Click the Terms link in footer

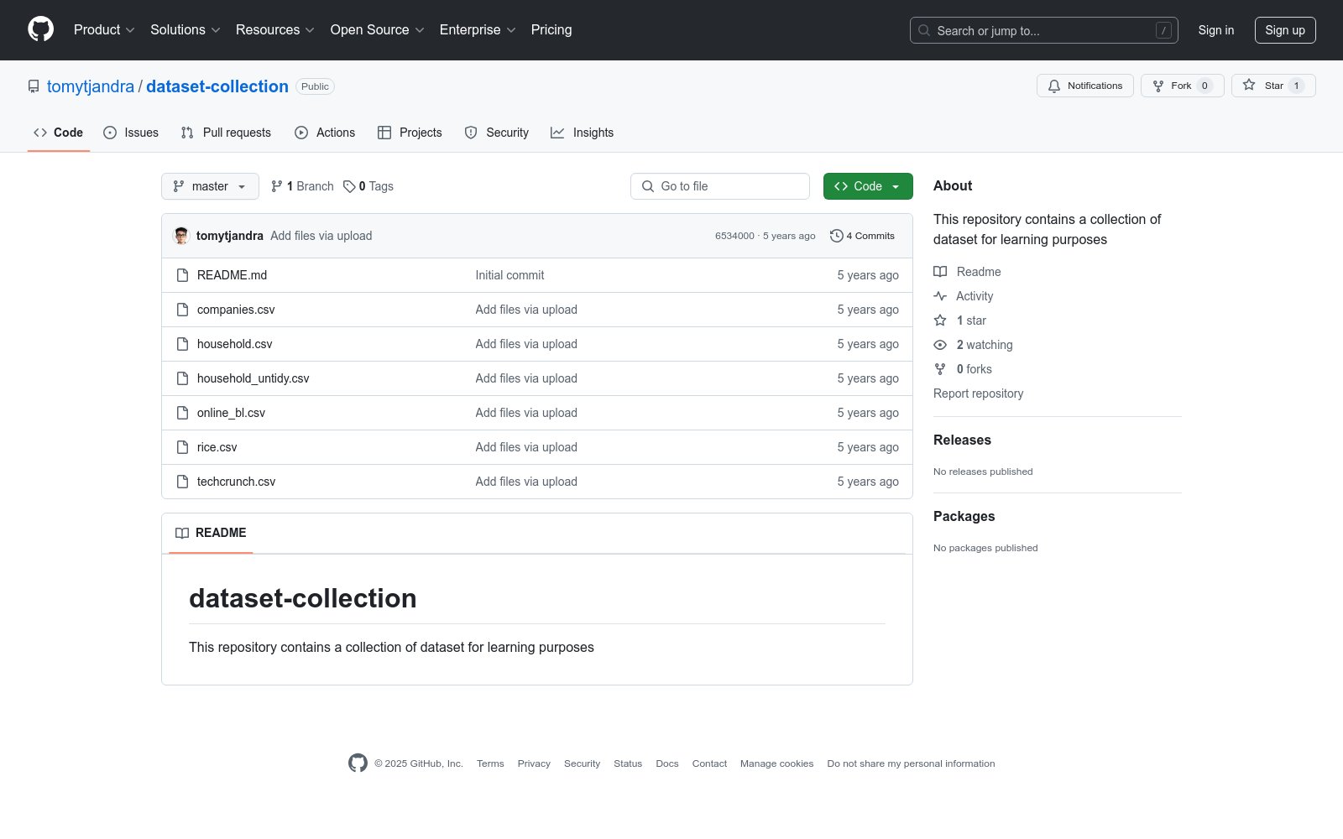point(490,763)
